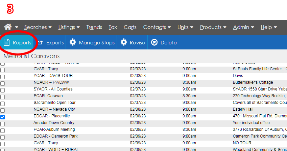
Task: Click the Revise gear icon
Action: [x=124, y=42]
